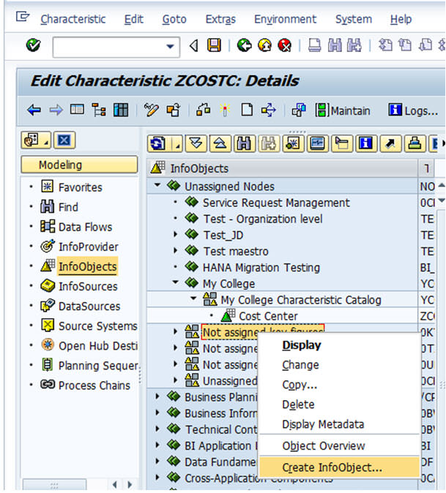
Task: Collapse the Unassigned Nodes tree node
Action: [x=159, y=187]
